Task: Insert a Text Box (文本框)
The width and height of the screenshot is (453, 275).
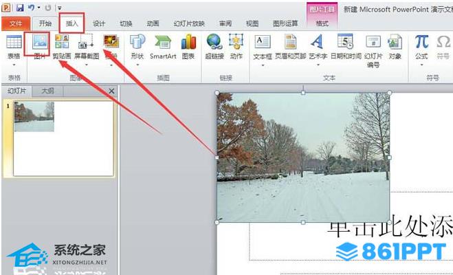Action: (x=263, y=42)
